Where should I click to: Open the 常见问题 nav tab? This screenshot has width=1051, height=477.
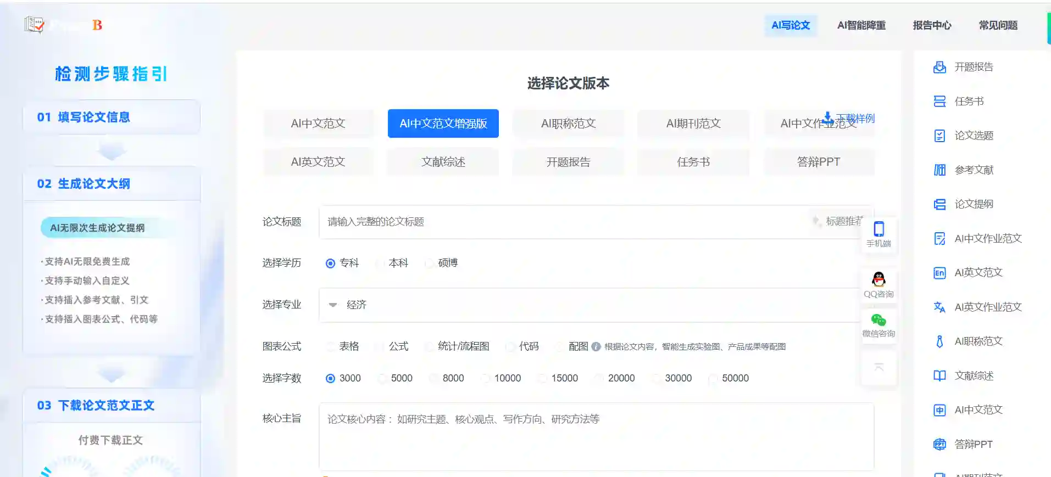[998, 25]
